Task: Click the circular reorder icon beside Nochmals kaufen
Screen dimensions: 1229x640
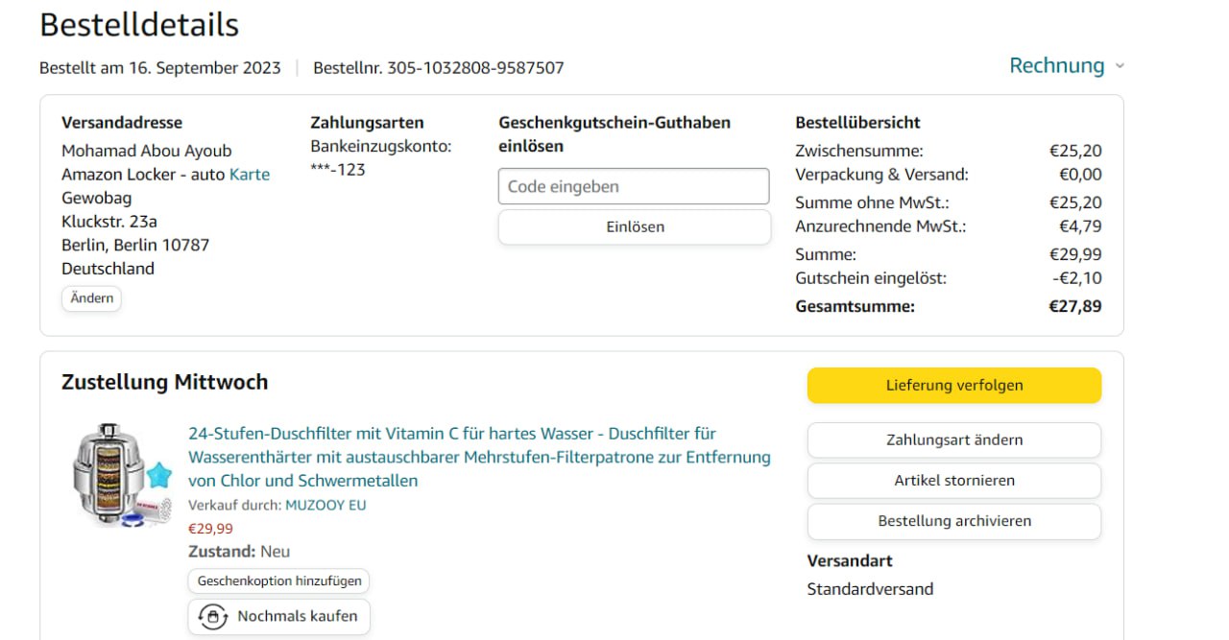Action: 213,616
